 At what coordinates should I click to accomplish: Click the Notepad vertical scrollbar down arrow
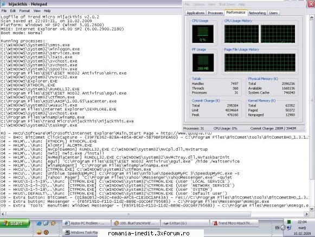[x=312, y=209]
